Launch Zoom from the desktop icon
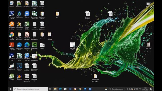162x91 pixels. click(x=27, y=15)
